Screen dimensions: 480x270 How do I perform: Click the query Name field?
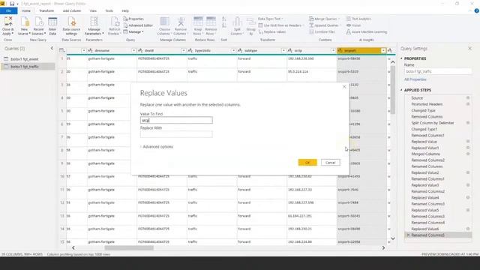click(x=438, y=71)
